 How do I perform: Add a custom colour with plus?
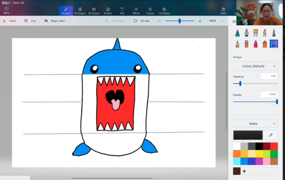point(244,171)
